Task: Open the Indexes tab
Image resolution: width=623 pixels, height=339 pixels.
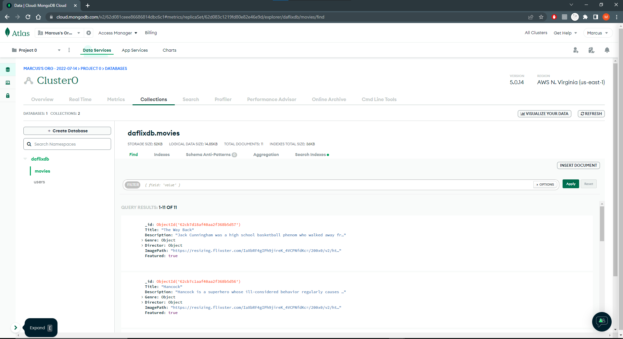Action: coord(162,154)
